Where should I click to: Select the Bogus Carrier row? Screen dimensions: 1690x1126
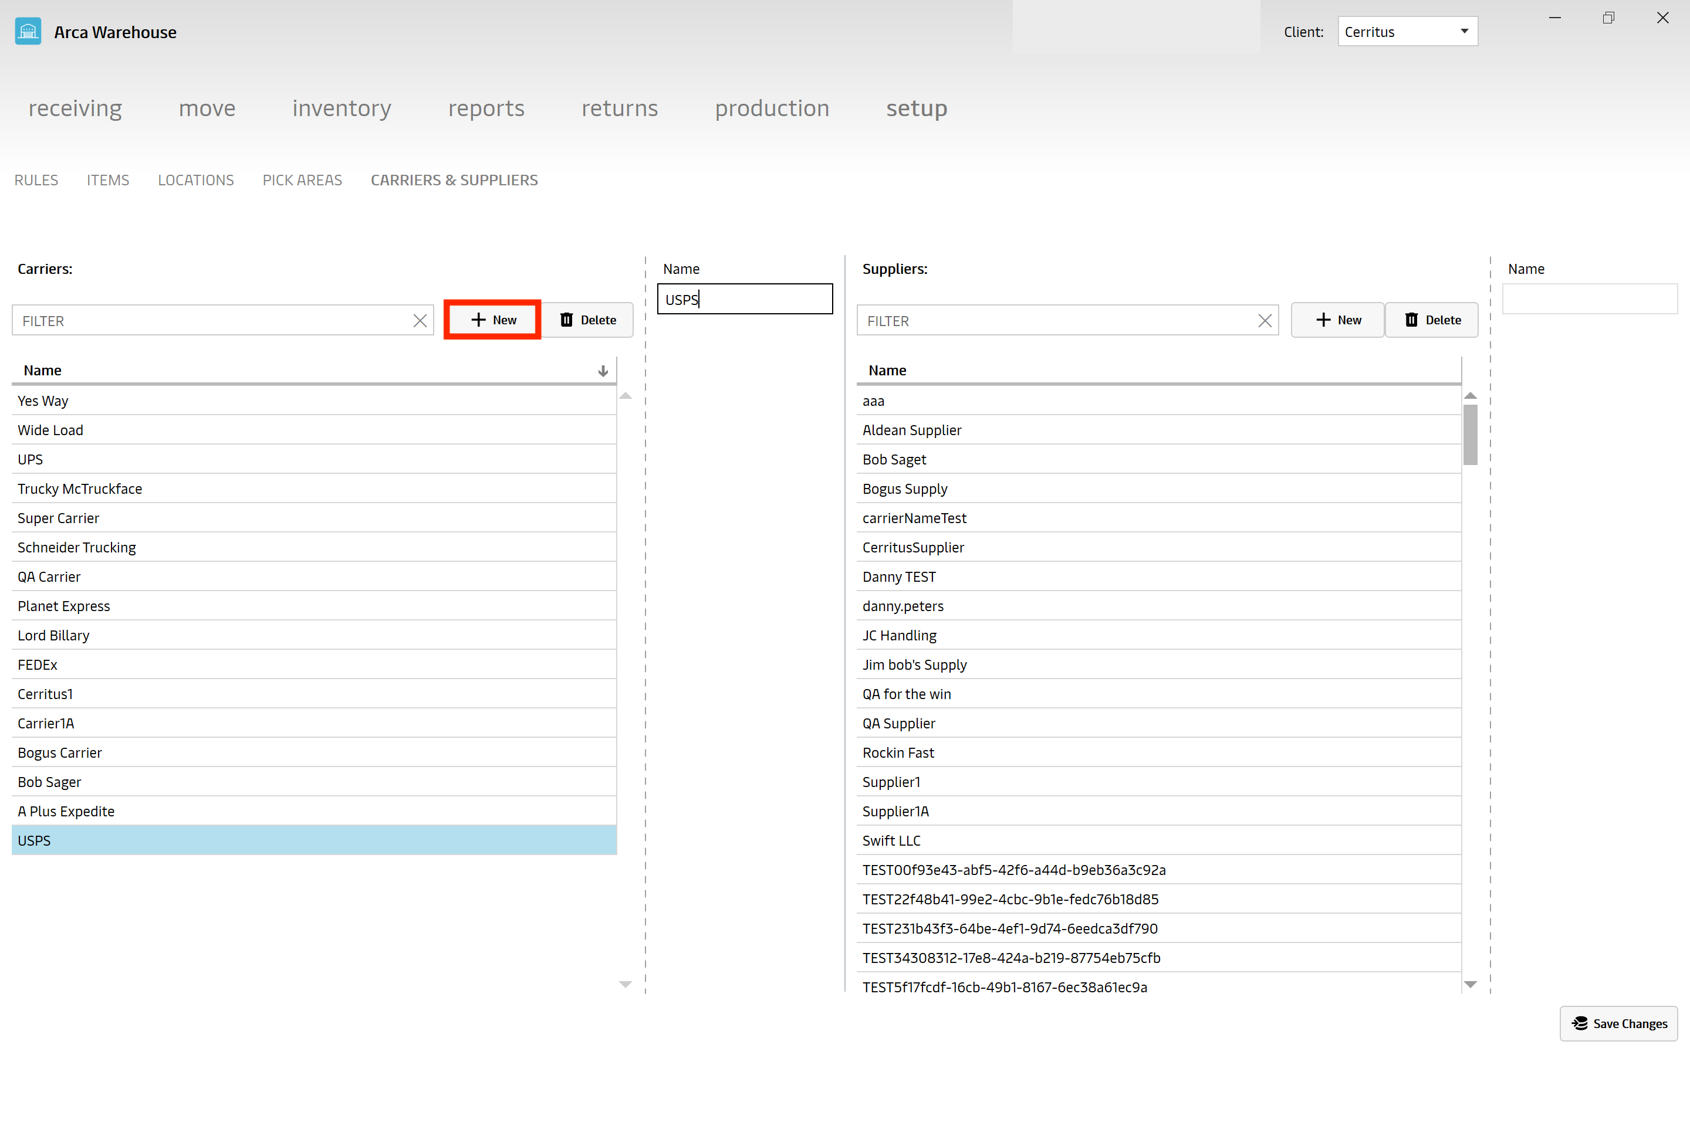(314, 752)
